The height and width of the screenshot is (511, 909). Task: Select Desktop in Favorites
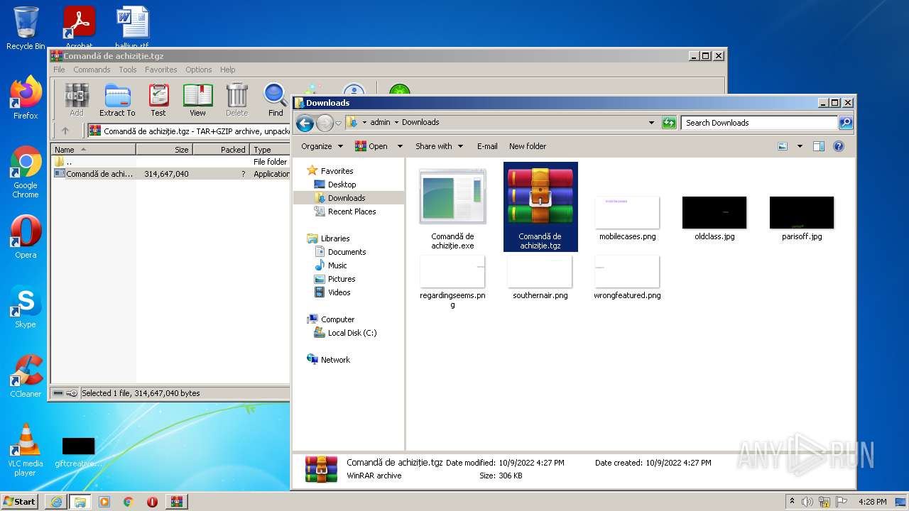(335, 185)
